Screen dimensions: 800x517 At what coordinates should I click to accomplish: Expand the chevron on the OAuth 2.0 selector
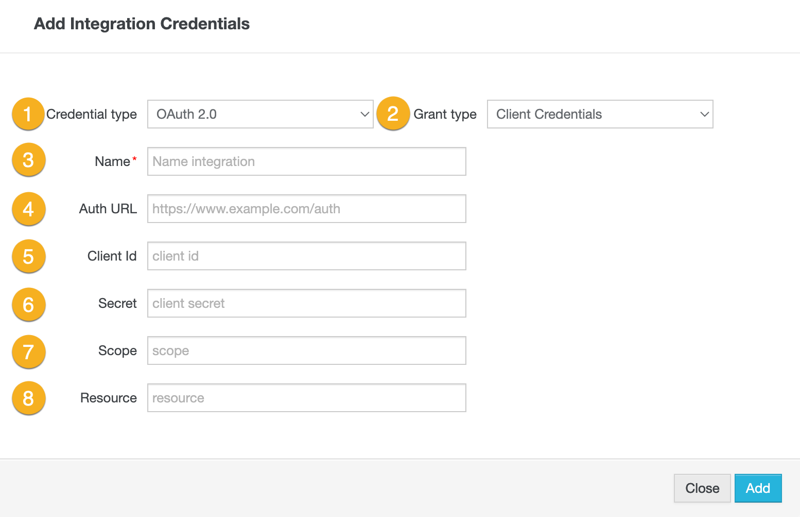364,114
